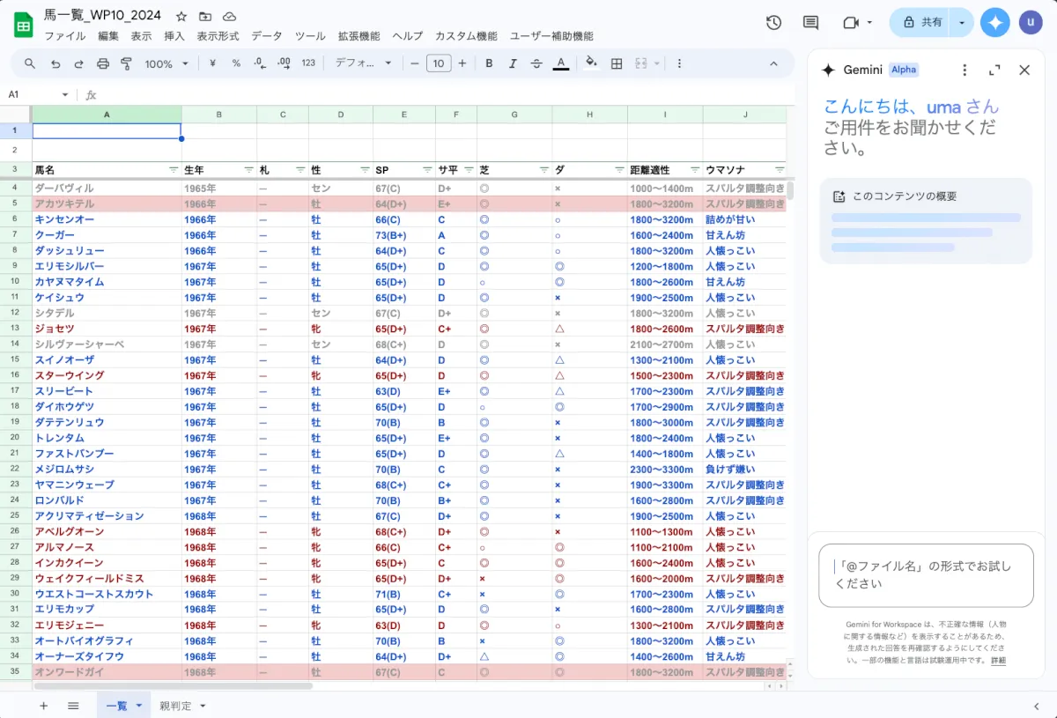Toggle bold formatting
The height and width of the screenshot is (718, 1057).
coord(489,63)
